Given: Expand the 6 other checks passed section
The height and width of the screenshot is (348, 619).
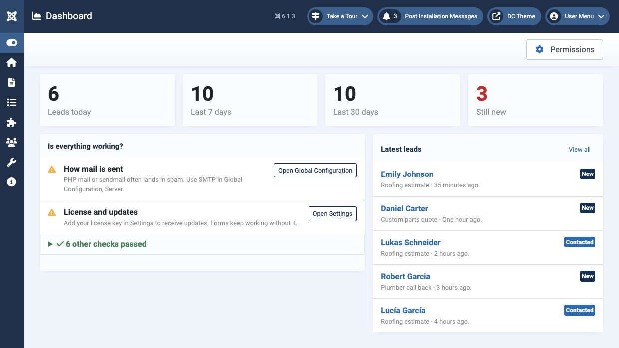Looking at the screenshot, I should tap(202, 244).
